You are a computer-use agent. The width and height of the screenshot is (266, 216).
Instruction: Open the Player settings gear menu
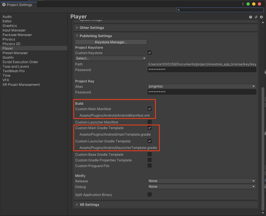pyautogui.click(x=261, y=17)
